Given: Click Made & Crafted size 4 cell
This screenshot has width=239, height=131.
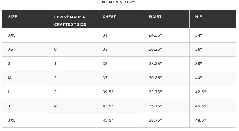Looking at the screenshot, I should click(x=56, y=106).
